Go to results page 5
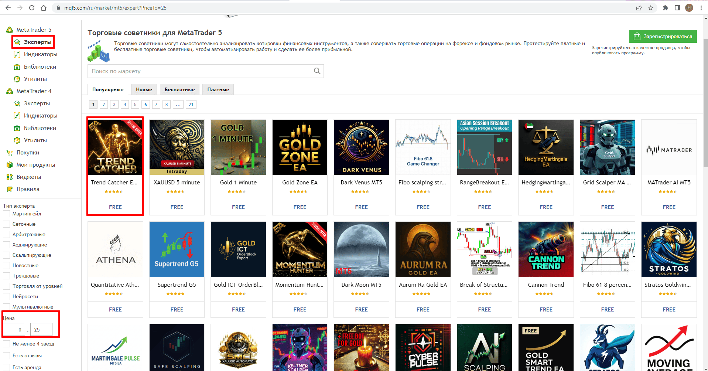Screen dimensions: 708x371 click(x=135, y=105)
